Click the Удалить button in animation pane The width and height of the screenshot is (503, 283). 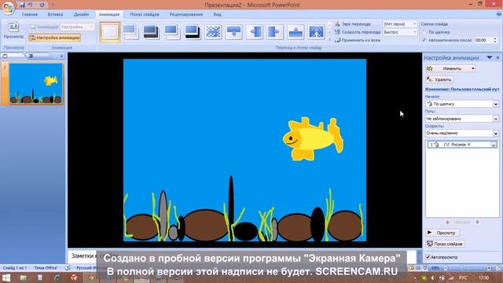(439, 79)
